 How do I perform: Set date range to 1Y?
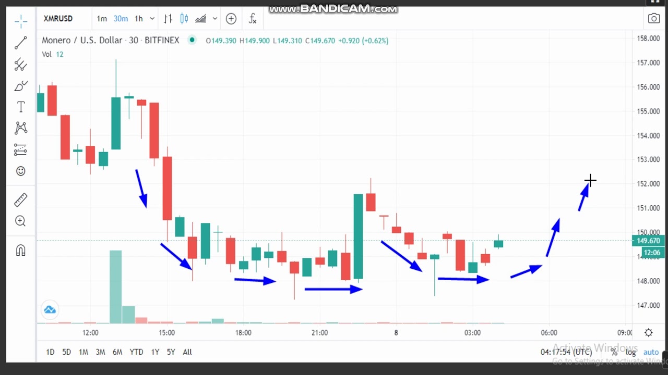[x=155, y=352]
